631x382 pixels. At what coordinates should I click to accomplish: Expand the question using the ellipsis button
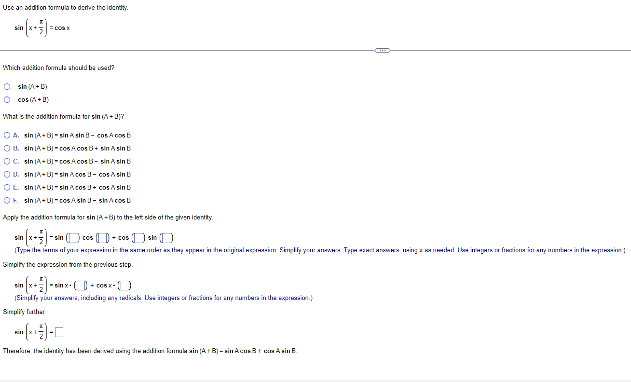tap(382, 50)
